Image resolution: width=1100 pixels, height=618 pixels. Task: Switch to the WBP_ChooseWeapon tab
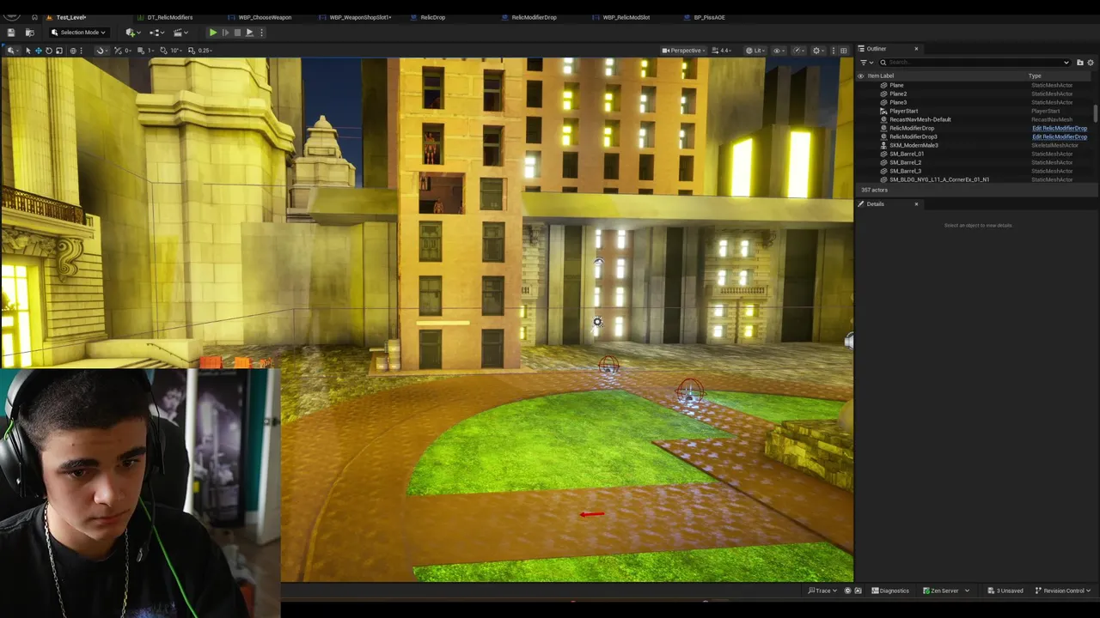click(x=265, y=17)
